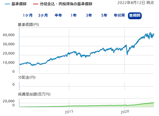Switch chart to 3ヶ月 range

[x=43, y=15]
